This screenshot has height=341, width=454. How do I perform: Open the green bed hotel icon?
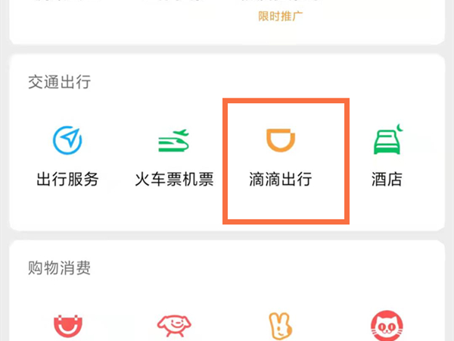tap(388, 139)
